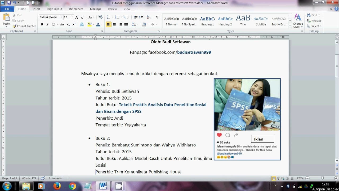Open Line Spacing dropdown
Viewport: 339px width, 191px height.
[x=135, y=24]
